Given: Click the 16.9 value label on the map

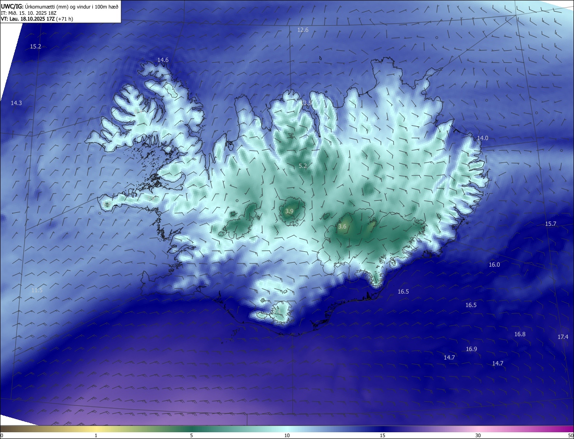Looking at the screenshot, I should pyautogui.click(x=471, y=349).
